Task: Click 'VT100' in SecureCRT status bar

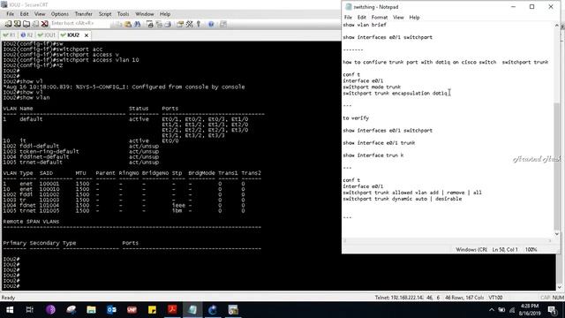Action: tap(495, 298)
